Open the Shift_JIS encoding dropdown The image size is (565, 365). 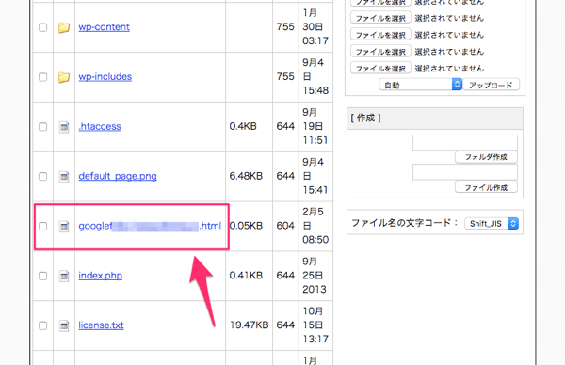click(492, 224)
